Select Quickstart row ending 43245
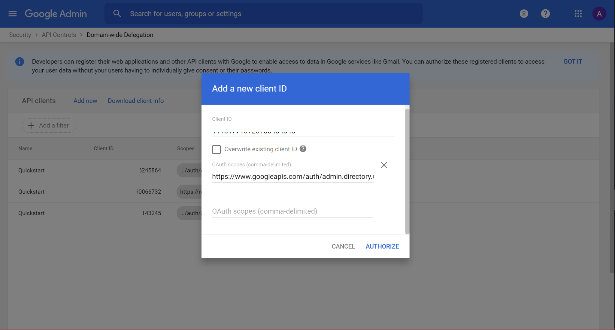 point(105,213)
